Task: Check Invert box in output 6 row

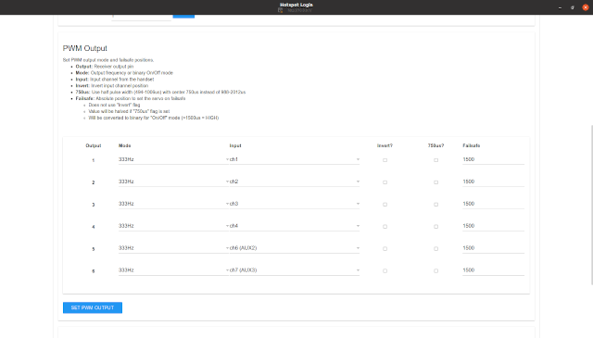Action: tap(385, 270)
